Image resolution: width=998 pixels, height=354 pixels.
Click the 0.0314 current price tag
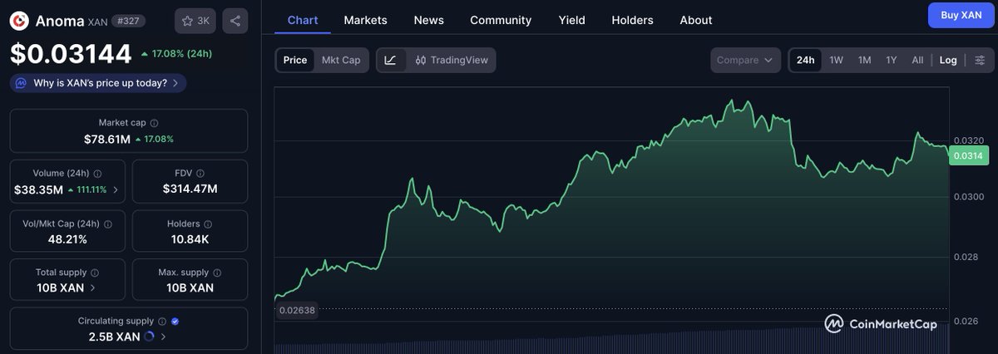tap(967, 156)
